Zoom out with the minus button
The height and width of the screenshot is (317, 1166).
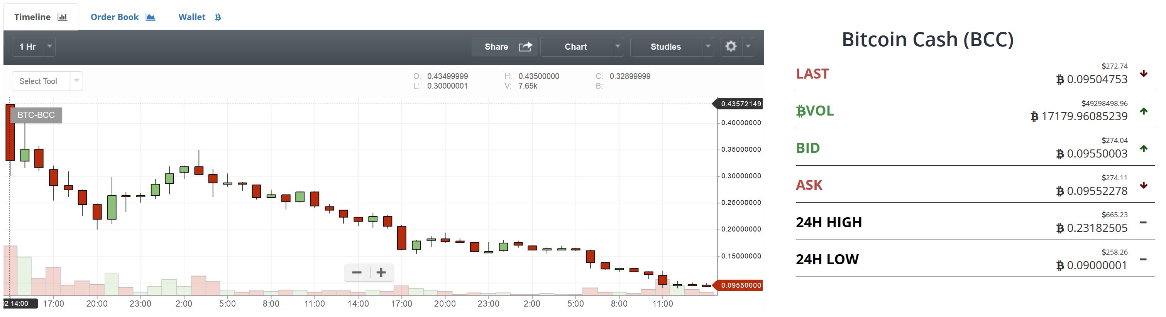click(357, 272)
